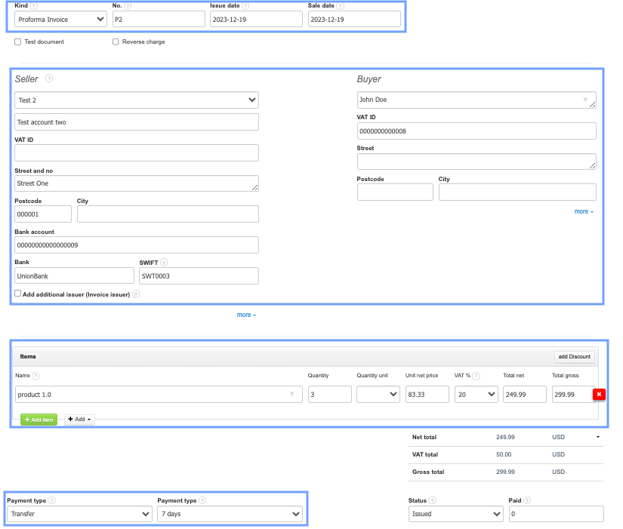Click help icon beside SWIFT label
The image size is (623, 529).
click(164, 263)
